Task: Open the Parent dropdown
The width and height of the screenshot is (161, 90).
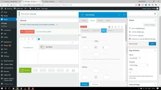Action: [x=135, y=58]
